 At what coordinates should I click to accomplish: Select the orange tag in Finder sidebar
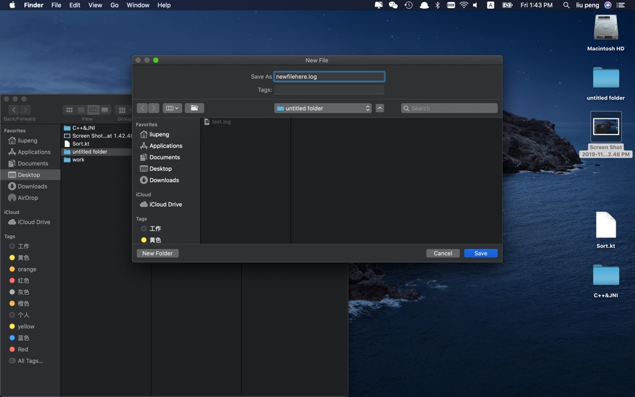pyautogui.click(x=27, y=269)
